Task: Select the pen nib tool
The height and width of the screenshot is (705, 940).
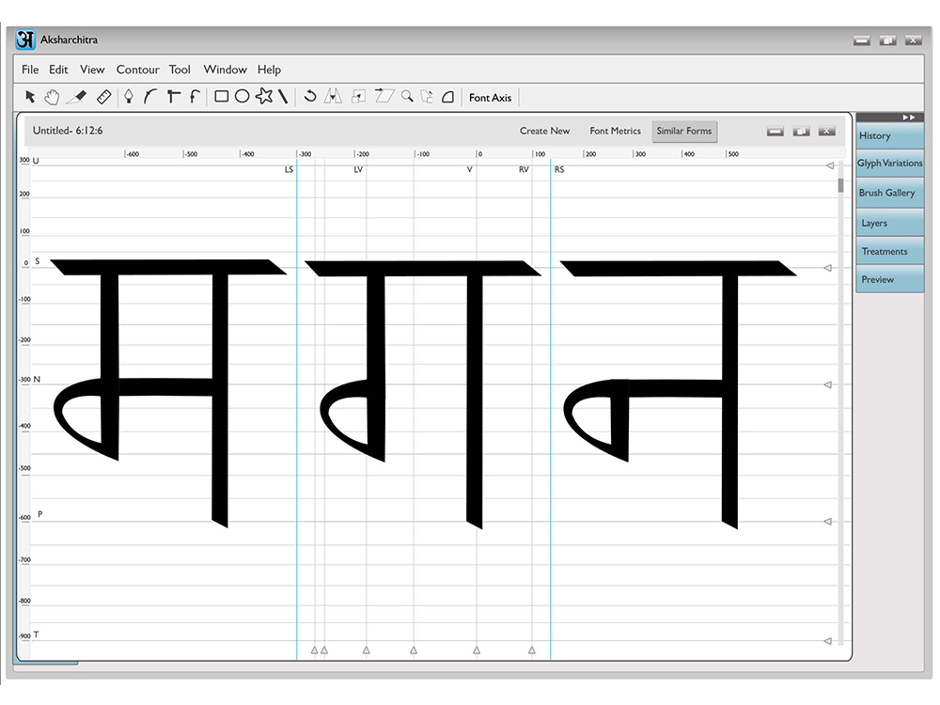Action: pyautogui.click(x=128, y=97)
